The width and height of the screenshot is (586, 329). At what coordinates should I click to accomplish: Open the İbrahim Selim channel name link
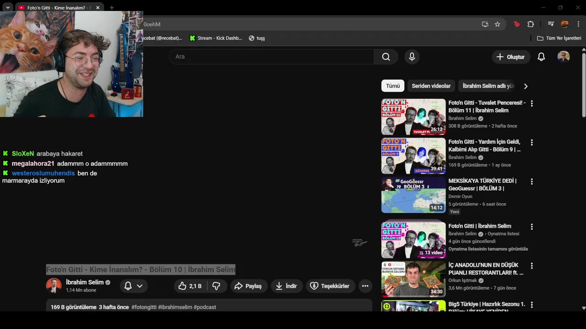click(x=85, y=282)
